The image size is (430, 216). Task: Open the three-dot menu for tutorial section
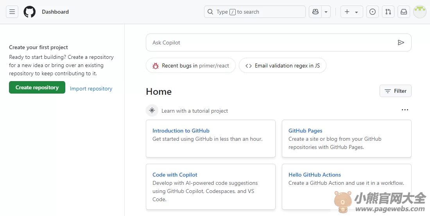click(x=405, y=110)
